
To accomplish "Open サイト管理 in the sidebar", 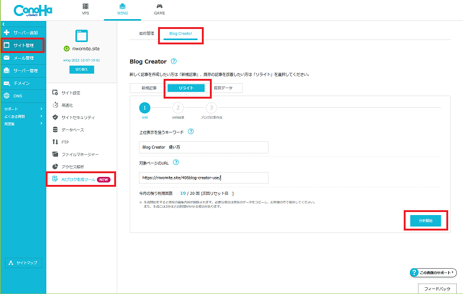I will click(23, 45).
